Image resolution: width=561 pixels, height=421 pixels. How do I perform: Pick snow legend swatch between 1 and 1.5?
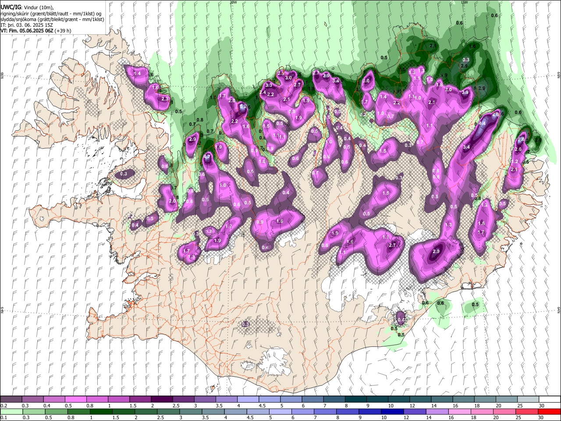tap(119, 400)
